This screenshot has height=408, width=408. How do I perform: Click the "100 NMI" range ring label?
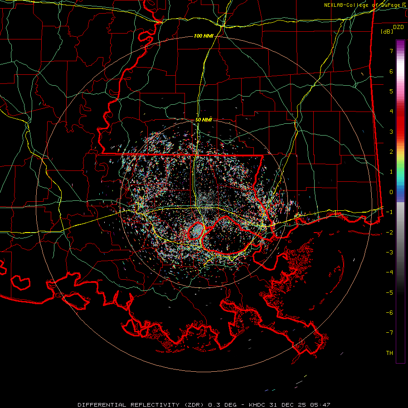click(204, 36)
